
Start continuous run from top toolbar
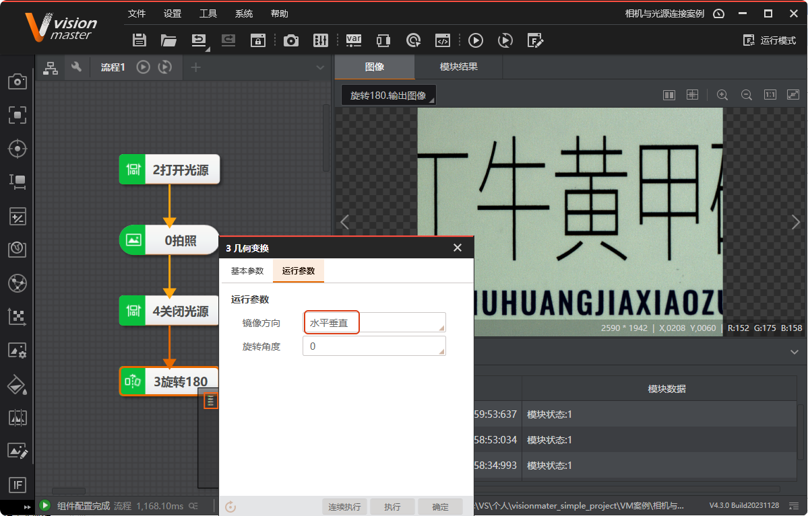505,40
